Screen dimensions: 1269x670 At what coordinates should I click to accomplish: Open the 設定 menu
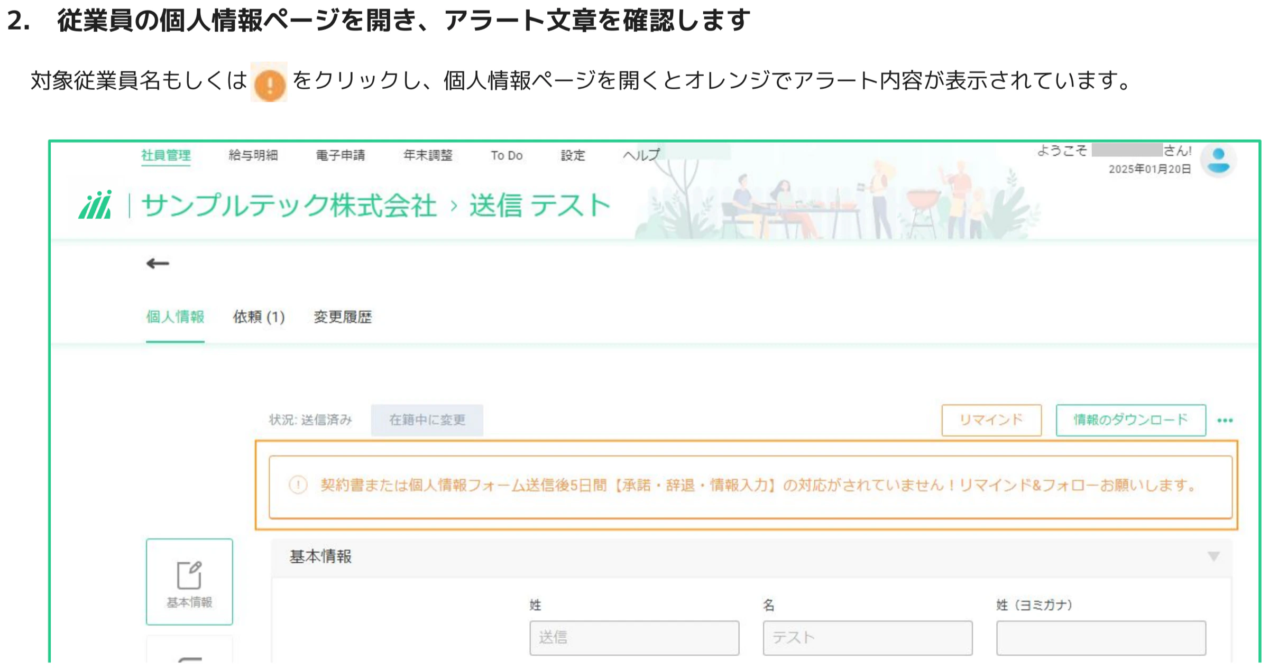tap(573, 155)
